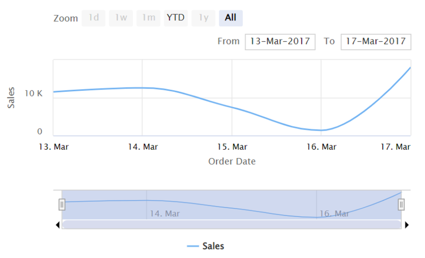This screenshot has height=258, width=425.
Task: Click the navigator scrollbar track
Action: 232,224
